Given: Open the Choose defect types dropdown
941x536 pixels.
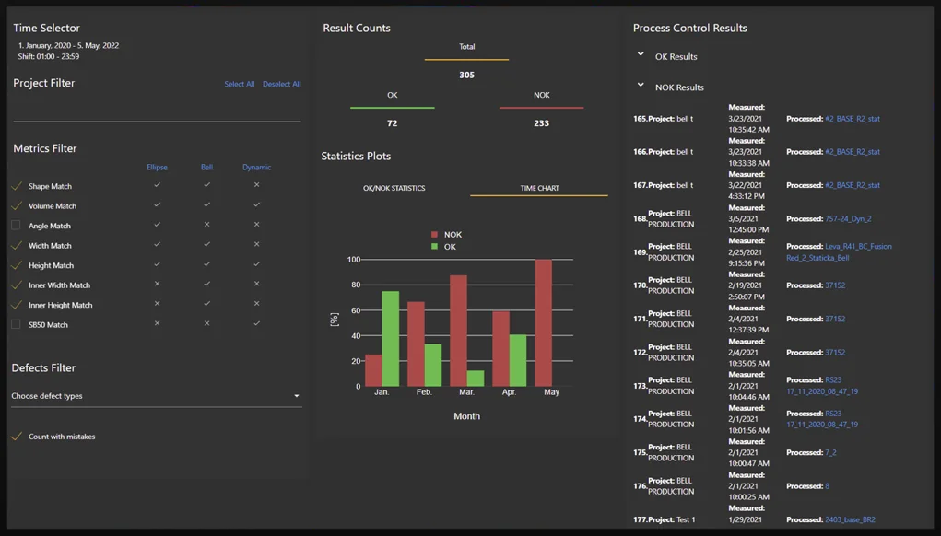Looking at the screenshot, I should 156,396.
